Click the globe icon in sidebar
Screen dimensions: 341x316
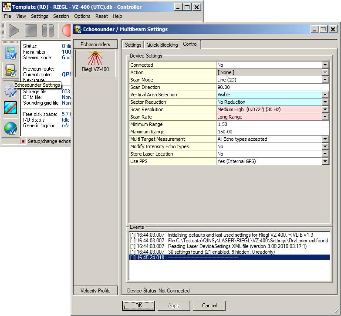(10, 128)
